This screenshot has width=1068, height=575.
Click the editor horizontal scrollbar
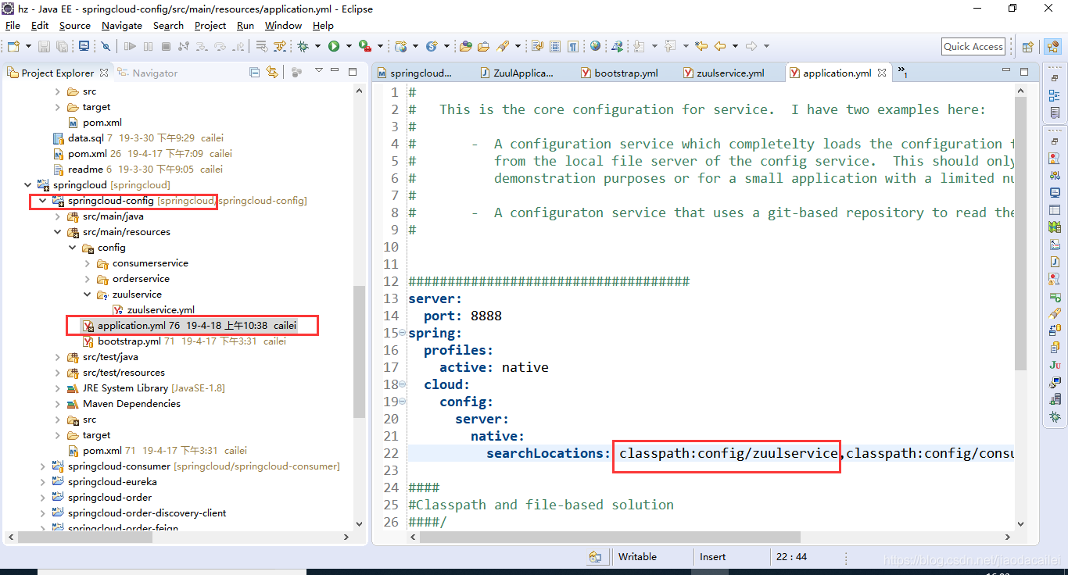(x=610, y=537)
